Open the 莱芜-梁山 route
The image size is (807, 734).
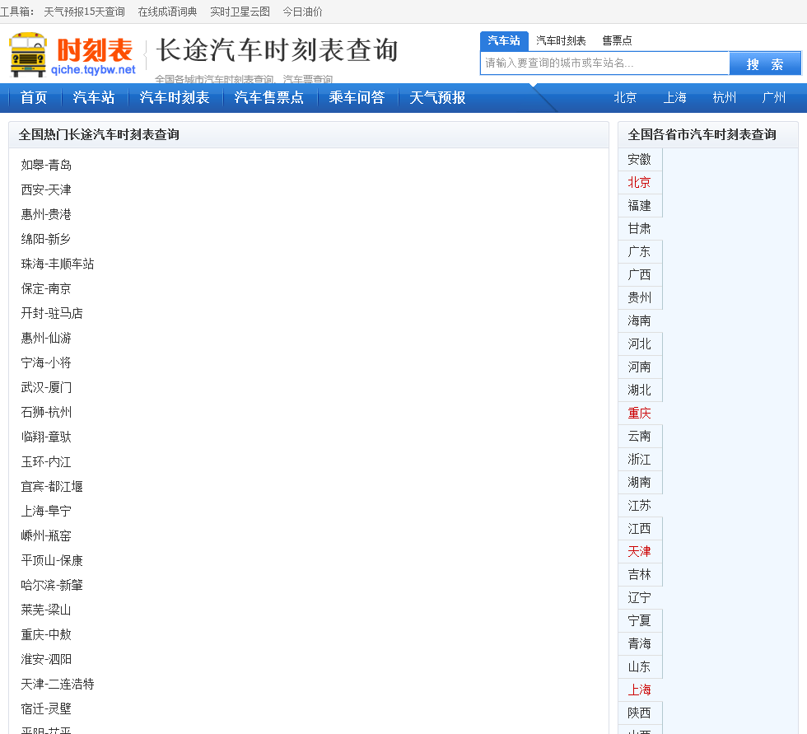coord(46,610)
